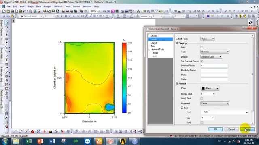Click the Underline formatting icon

tap(66, 16)
